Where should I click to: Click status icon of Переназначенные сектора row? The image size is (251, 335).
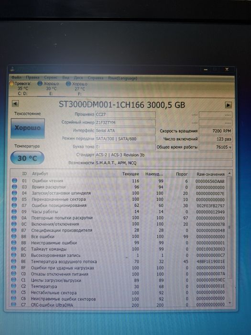(x=14, y=199)
